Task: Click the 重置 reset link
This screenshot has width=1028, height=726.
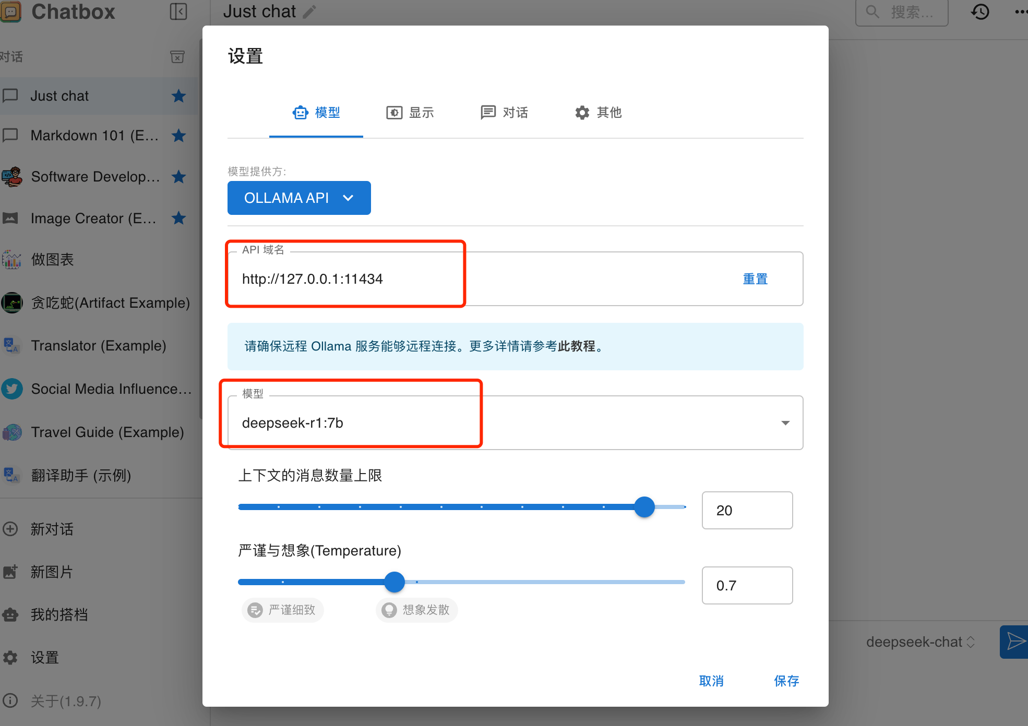Action: (755, 279)
